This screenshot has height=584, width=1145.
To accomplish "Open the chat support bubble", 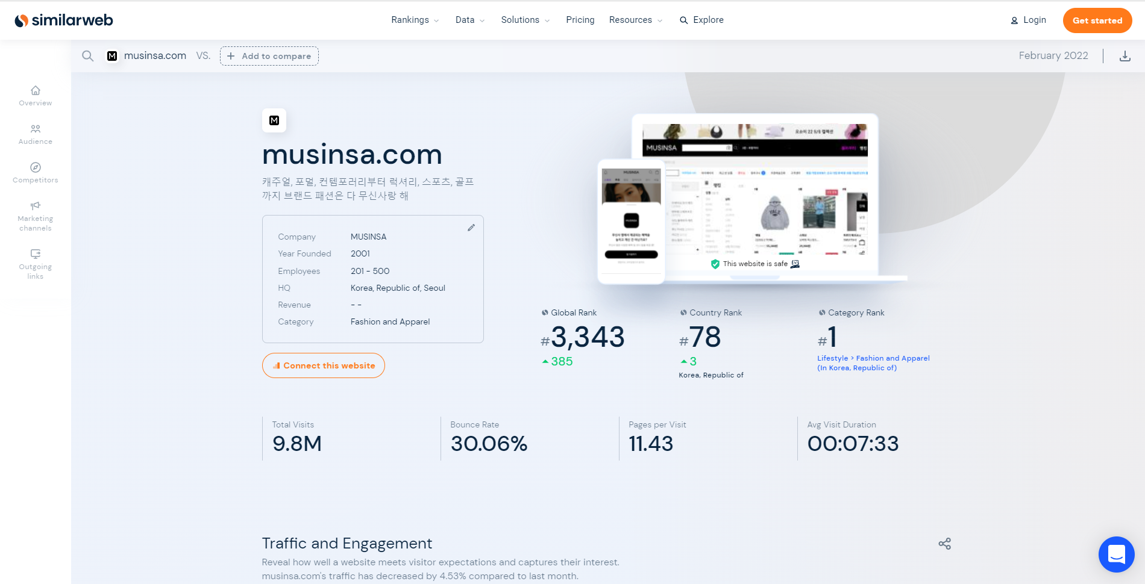I will (1116, 554).
